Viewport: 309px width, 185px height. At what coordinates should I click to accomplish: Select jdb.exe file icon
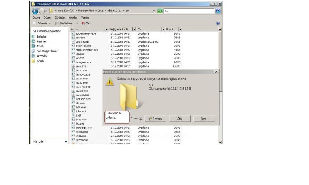(x=73, y=103)
